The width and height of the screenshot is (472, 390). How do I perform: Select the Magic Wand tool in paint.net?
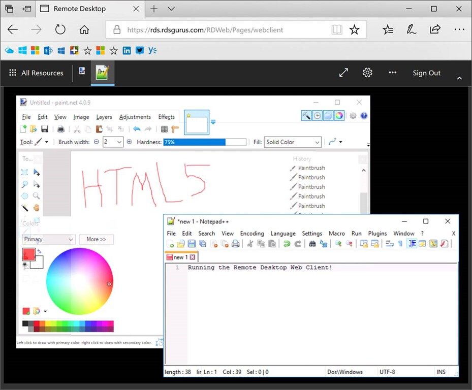click(24, 207)
